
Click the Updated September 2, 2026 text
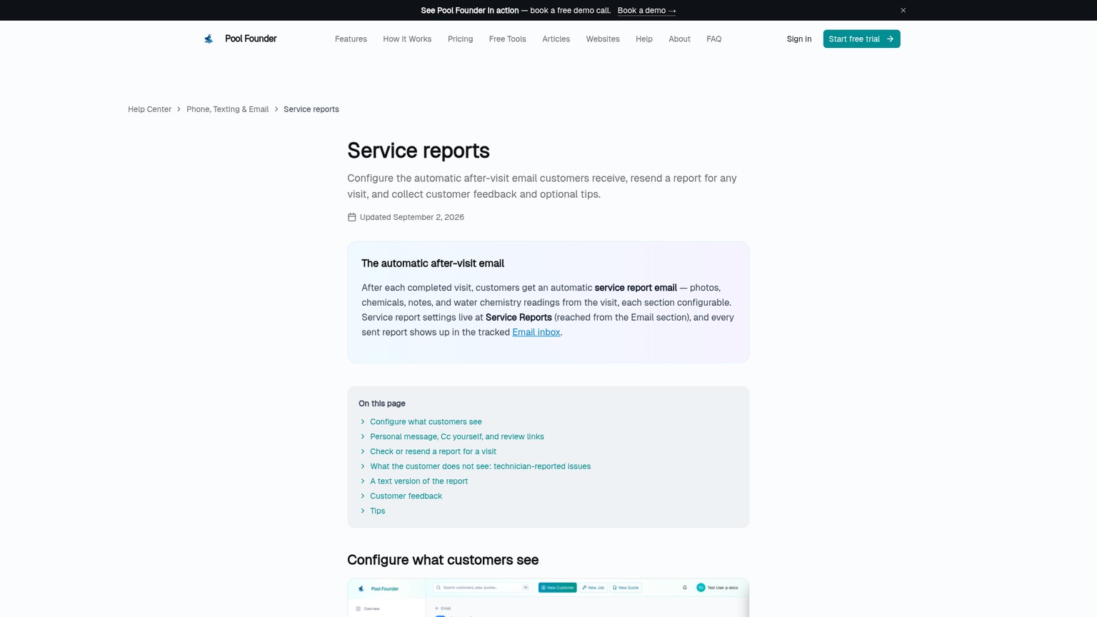click(x=412, y=217)
